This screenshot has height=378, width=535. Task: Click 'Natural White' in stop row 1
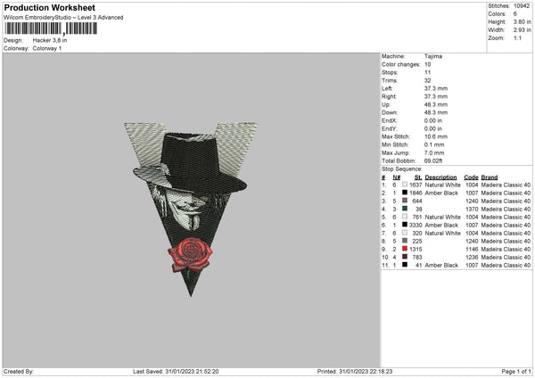(x=443, y=185)
